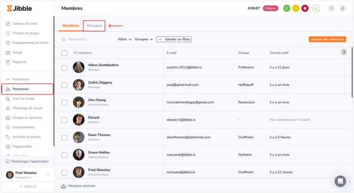The image size is (354, 193).
Task: Open the Groupes filter dropdown
Action: point(144,39)
